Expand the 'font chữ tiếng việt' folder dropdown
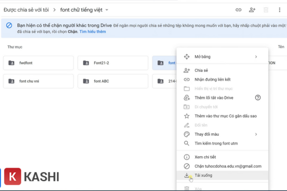The height and width of the screenshot is (191, 287). pos(107,10)
